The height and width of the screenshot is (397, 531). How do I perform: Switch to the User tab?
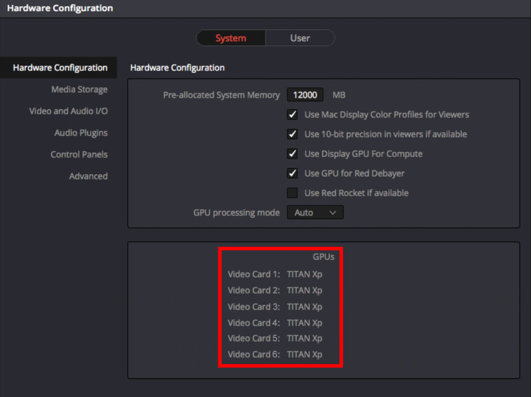pos(300,38)
